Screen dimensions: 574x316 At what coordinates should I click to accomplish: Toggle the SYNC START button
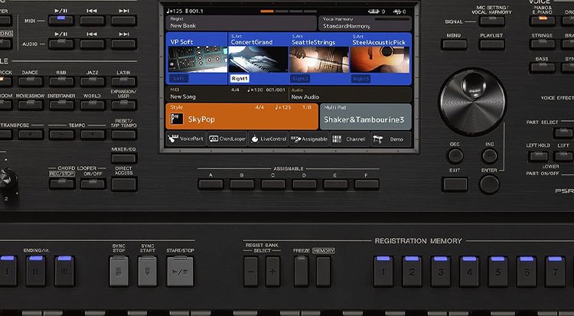(x=148, y=272)
